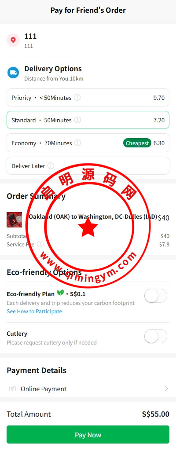This screenshot has width=176, height=451.
Task: Select the Standard 50Minutes delivery option
Action: click(88, 120)
